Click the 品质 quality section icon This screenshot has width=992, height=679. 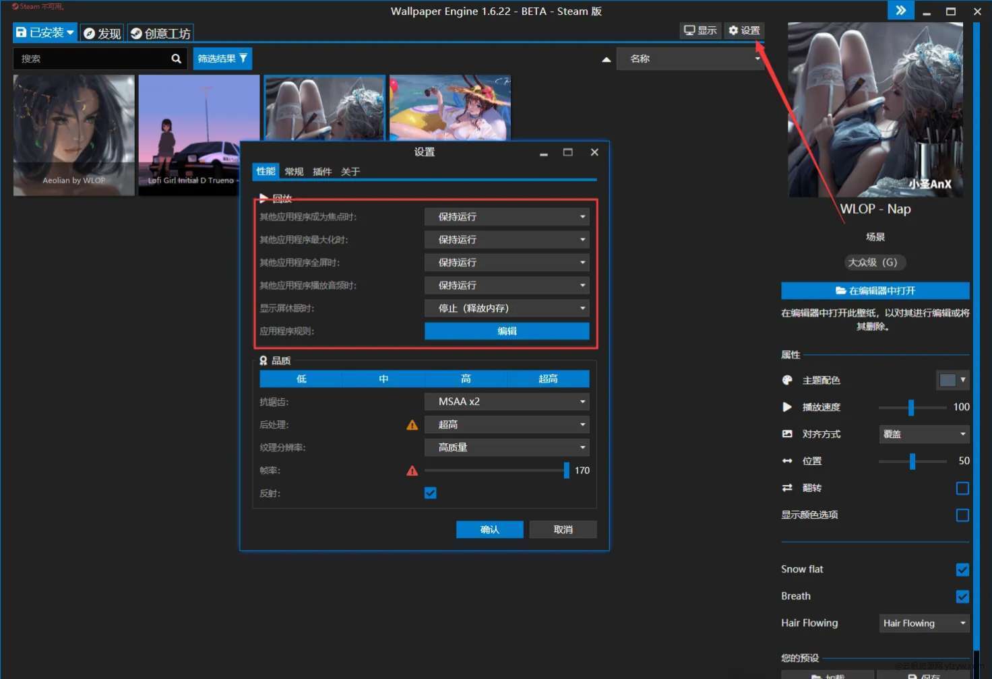tap(263, 360)
